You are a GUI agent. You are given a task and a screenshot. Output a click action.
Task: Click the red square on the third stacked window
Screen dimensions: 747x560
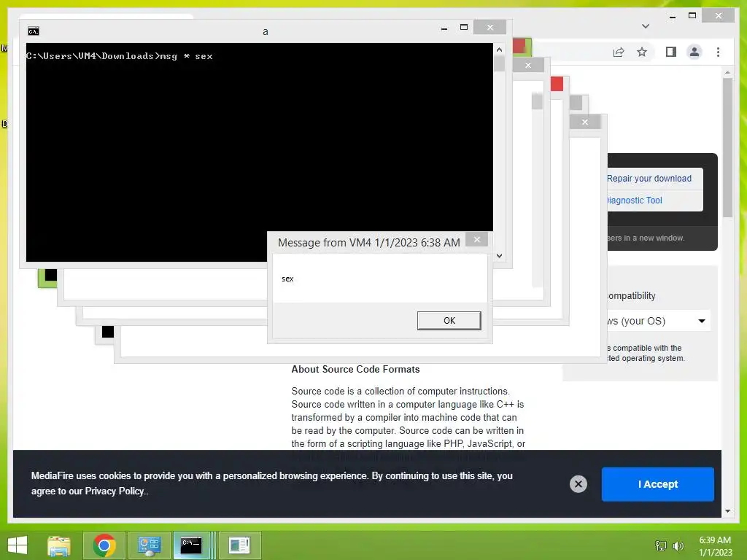[557, 84]
